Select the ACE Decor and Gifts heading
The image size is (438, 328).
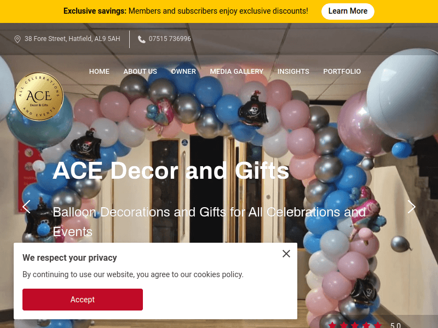[171, 171]
